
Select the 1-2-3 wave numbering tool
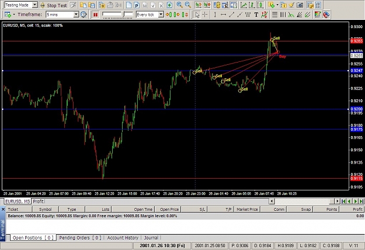[x=264, y=15]
